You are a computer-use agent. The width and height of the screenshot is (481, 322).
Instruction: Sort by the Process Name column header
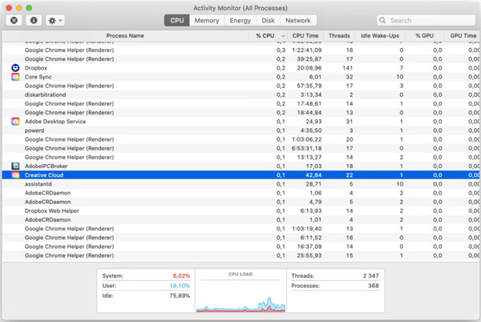(x=125, y=36)
